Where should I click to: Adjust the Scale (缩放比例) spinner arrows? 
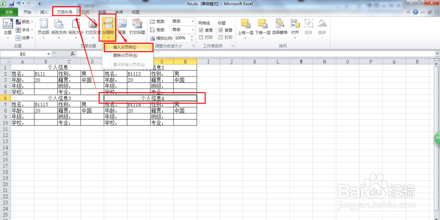coord(192,38)
